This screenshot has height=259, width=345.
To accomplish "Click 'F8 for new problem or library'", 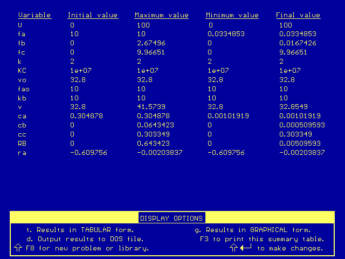I will (87, 248).
